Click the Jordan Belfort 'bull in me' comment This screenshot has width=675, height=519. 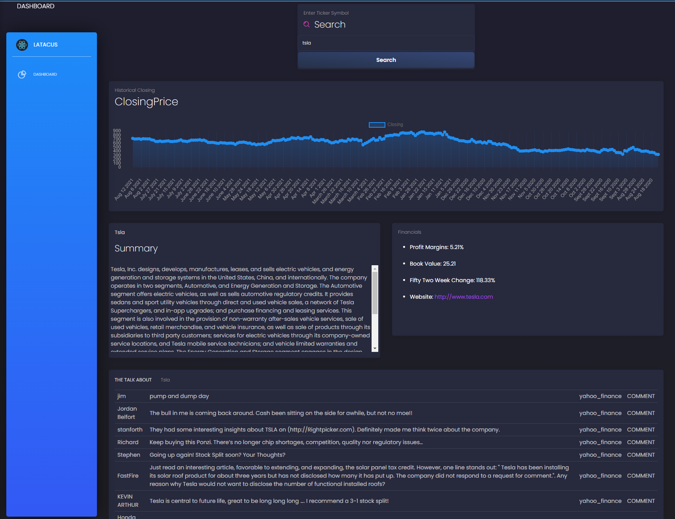pyautogui.click(x=281, y=413)
